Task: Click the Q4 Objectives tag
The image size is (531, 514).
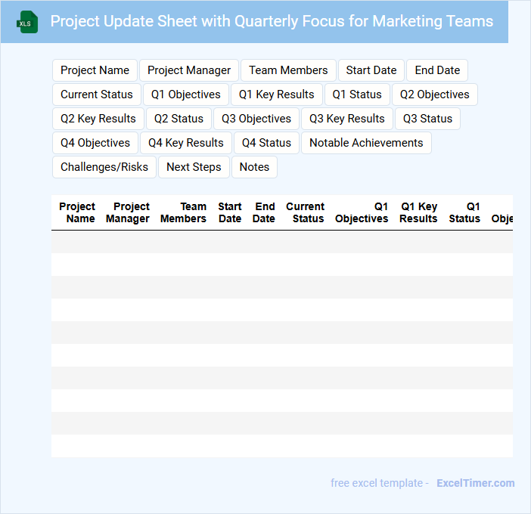Action: point(95,143)
